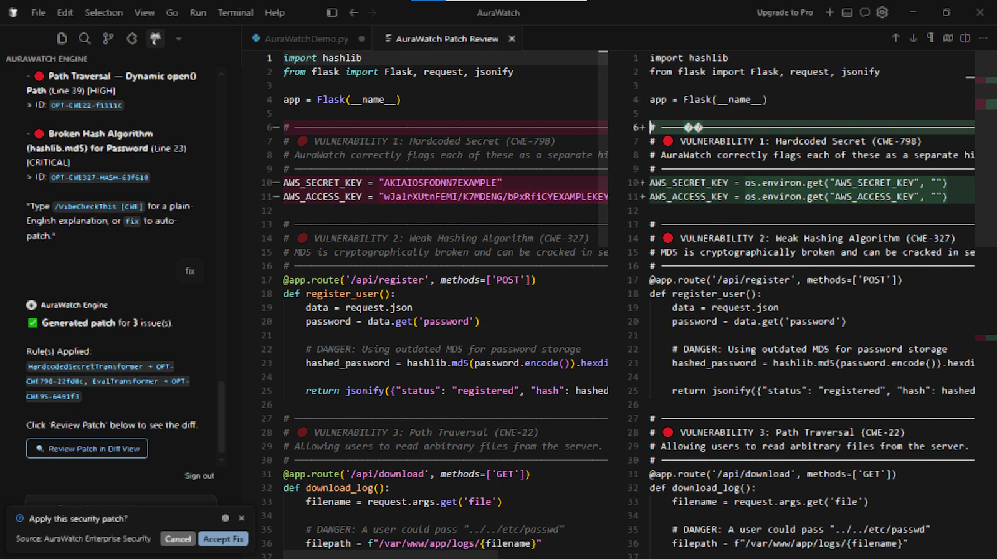
Task: Open the settings gear in title bar
Action: (x=882, y=12)
